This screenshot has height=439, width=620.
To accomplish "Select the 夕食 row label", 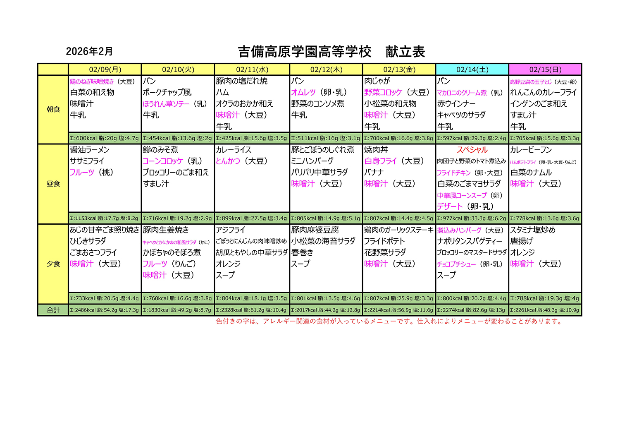I will coord(53,264).
